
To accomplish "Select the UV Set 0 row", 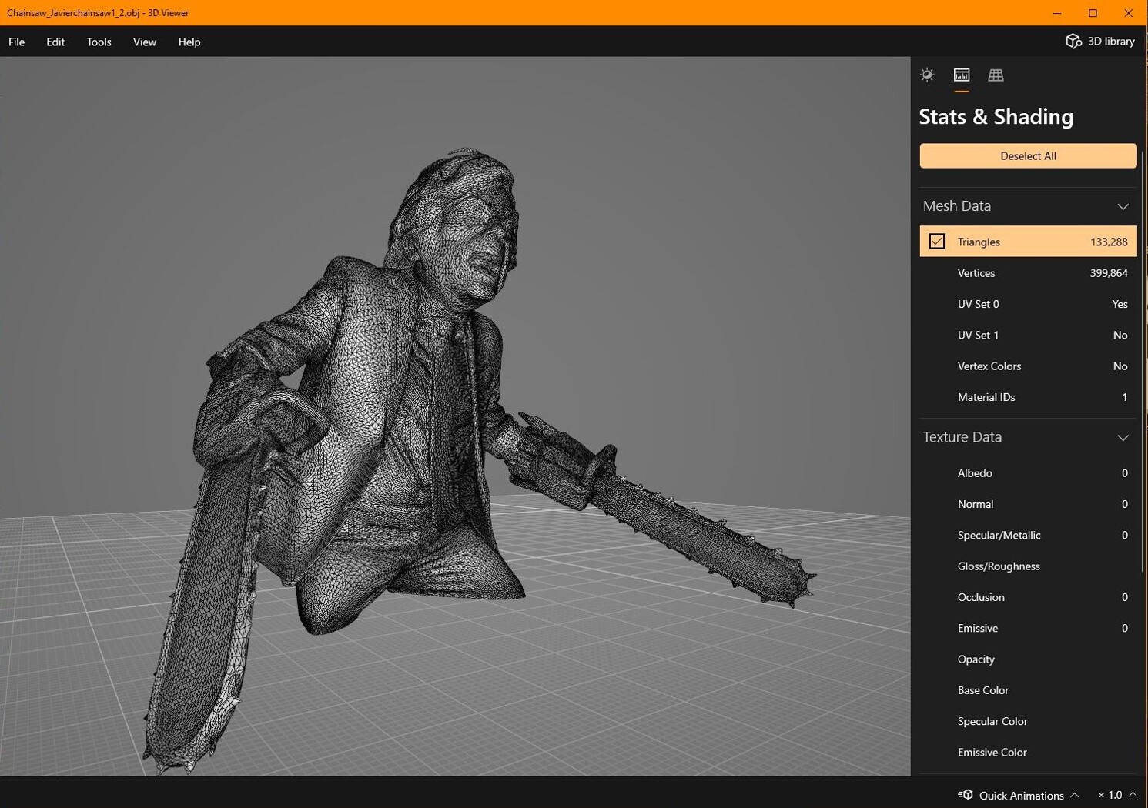I will [x=1028, y=304].
